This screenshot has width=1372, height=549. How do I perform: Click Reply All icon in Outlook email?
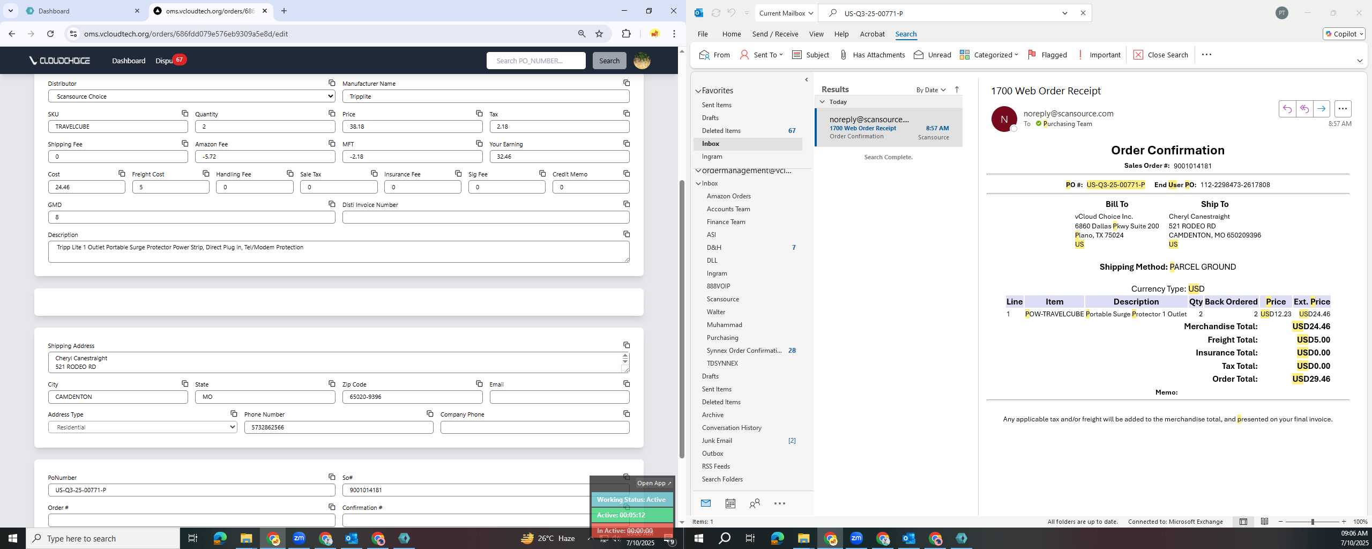[1304, 109]
